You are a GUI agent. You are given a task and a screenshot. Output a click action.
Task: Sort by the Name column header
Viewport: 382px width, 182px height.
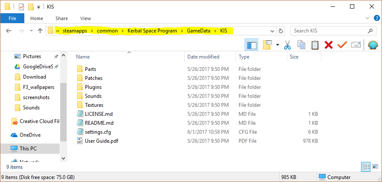83,56
